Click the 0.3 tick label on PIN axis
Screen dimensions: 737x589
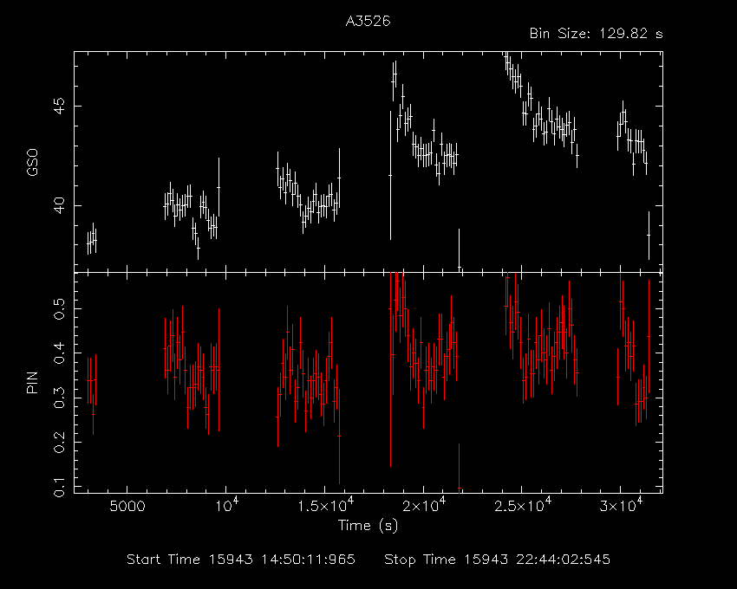(60, 398)
